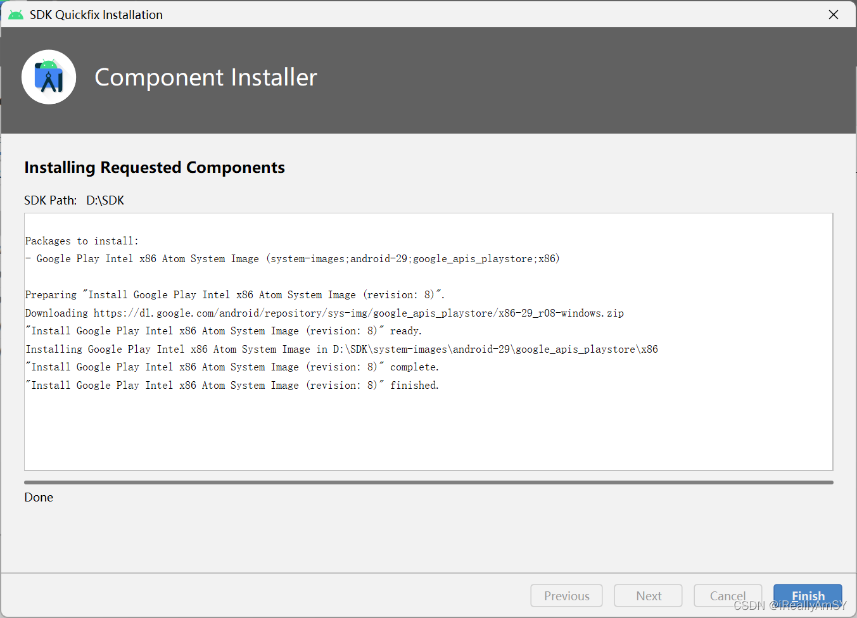
Task: Click the log line ending with 'finished.'
Action: 232,385
